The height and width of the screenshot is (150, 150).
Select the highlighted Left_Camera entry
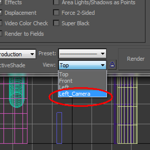point(74,94)
